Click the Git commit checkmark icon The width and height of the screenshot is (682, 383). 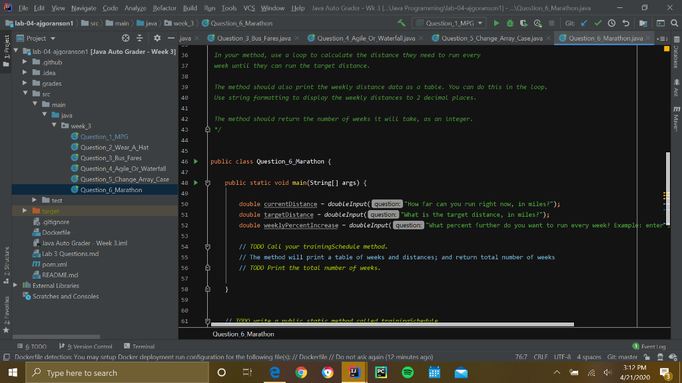[599, 23]
